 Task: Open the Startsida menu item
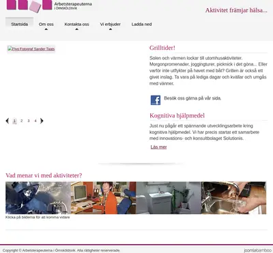click(x=20, y=24)
